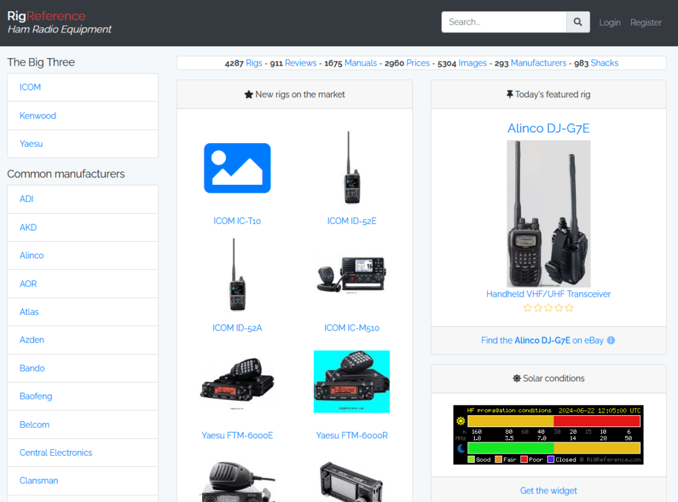The width and height of the screenshot is (678, 502).
Task: Open the Reviews stats link
Action: (x=301, y=63)
